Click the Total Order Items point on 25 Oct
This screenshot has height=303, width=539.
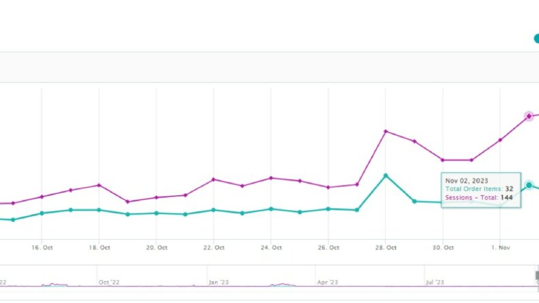point(300,213)
